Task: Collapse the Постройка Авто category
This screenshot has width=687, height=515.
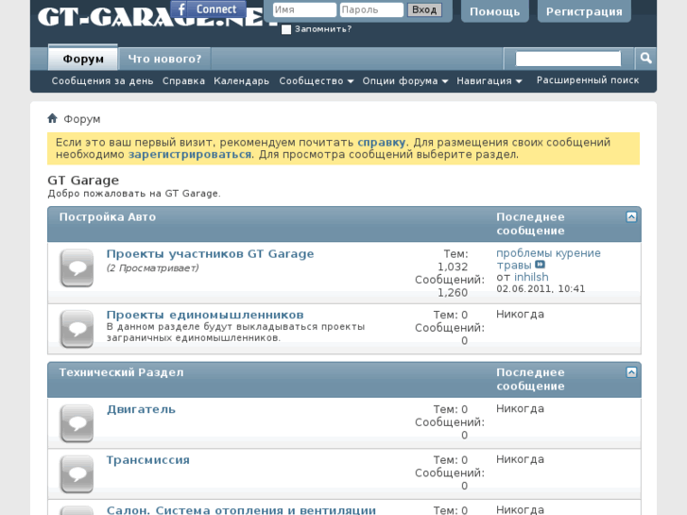Action: (631, 217)
